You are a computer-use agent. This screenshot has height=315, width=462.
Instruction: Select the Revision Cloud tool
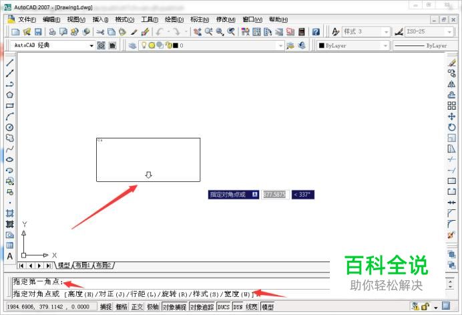pos(10,138)
